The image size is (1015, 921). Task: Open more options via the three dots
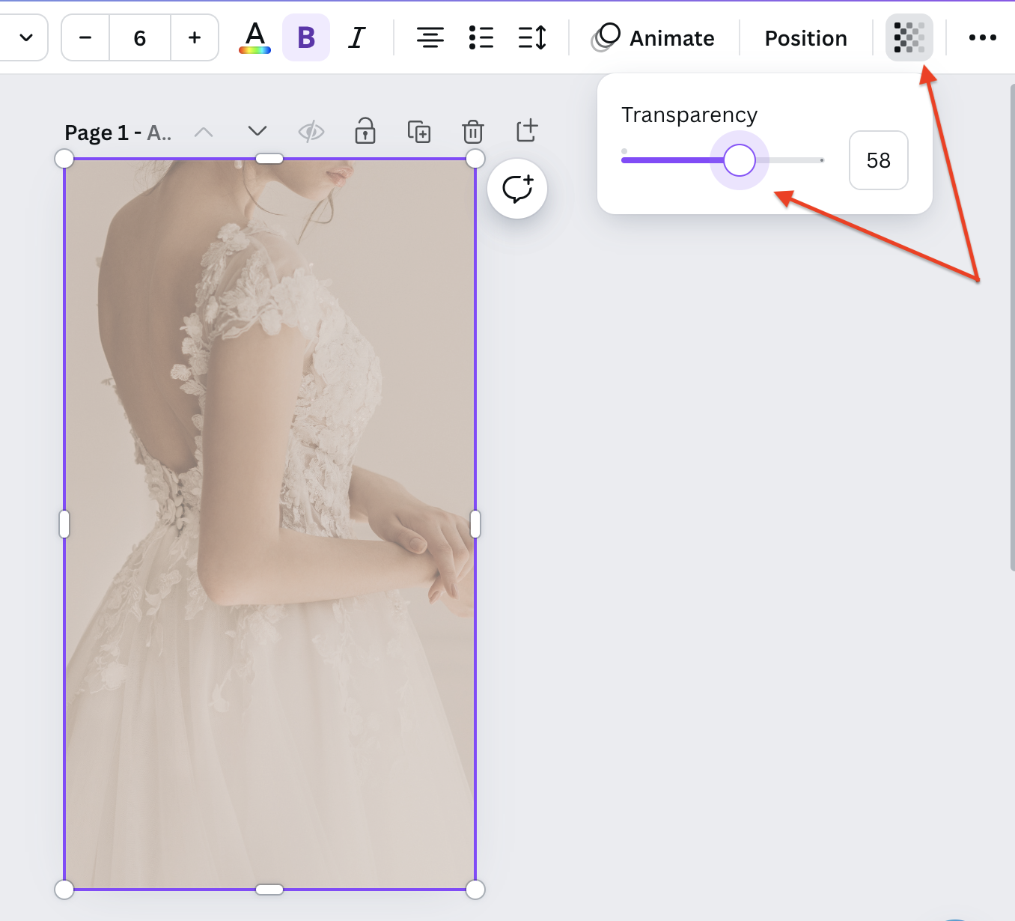tap(983, 37)
